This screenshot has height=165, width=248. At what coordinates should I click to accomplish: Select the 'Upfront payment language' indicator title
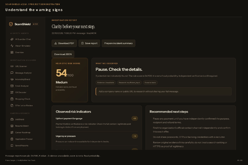coord(69,118)
